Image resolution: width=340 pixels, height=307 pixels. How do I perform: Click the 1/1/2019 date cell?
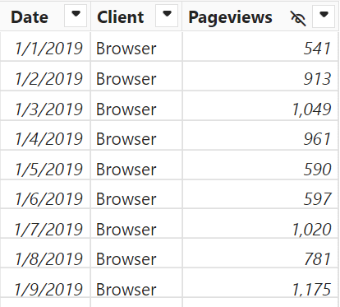(45, 46)
